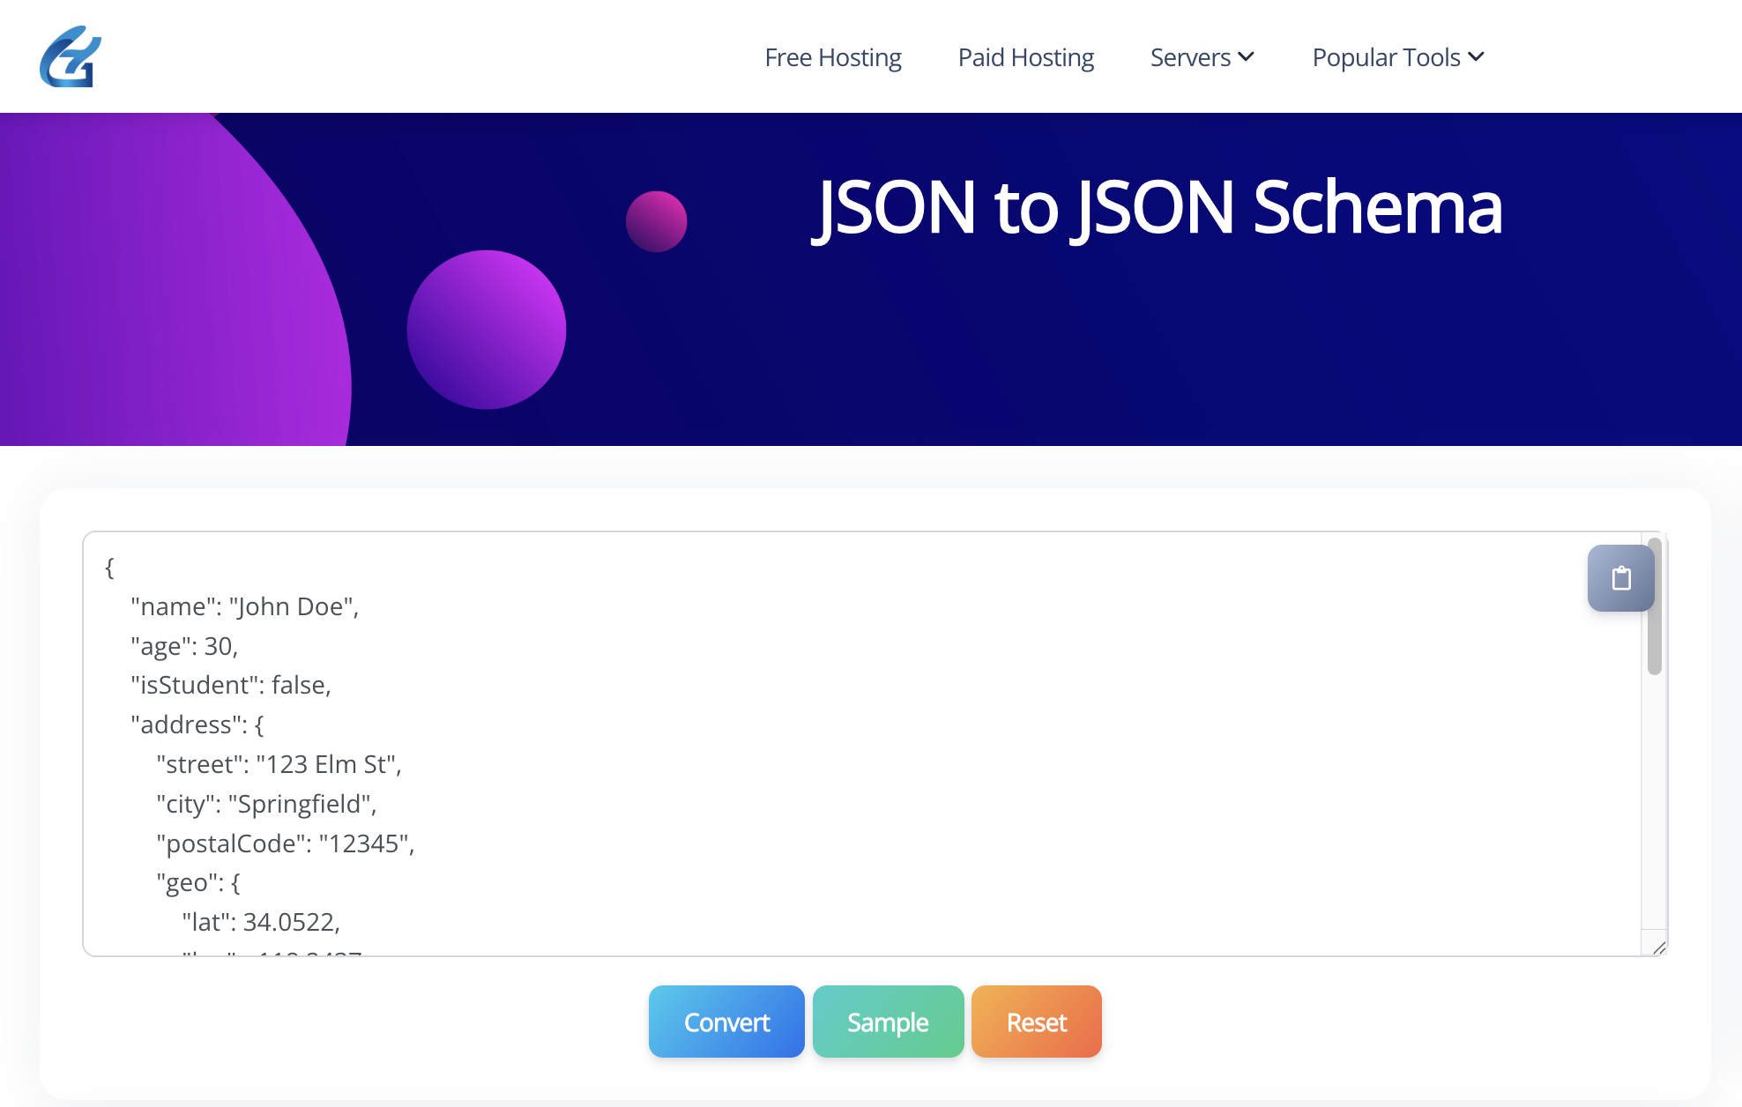Screen dimensions: 1742x1107
Task: Click the chevron beside Popular Tools
Action: pyautogui.click(x=1477, y=56)
